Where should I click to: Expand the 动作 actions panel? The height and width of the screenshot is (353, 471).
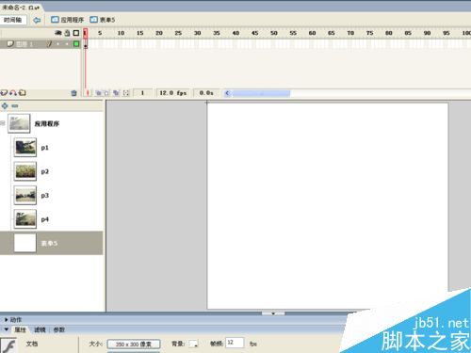click(6, 320)
